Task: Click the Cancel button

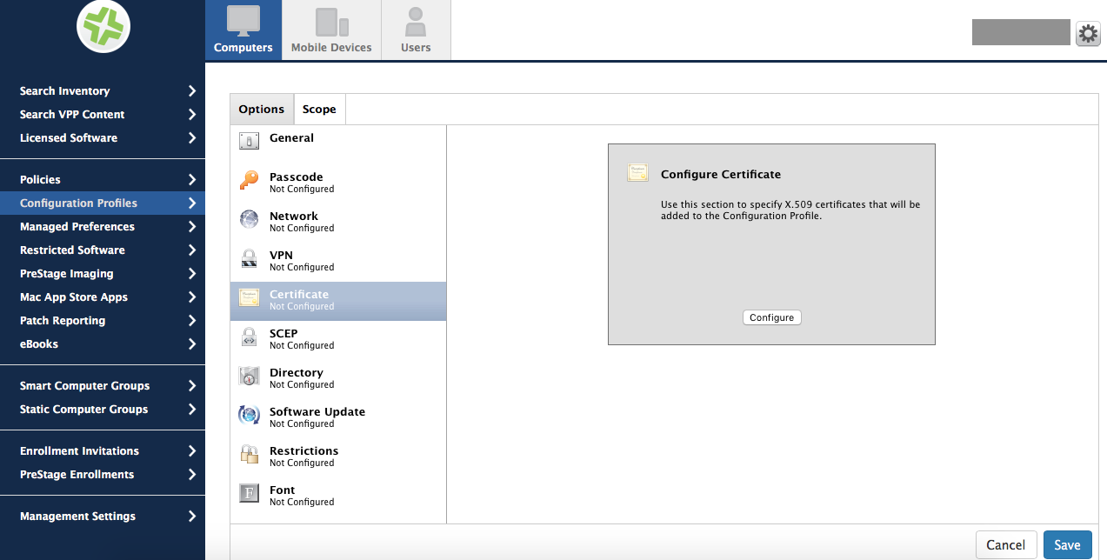Action: tap(1006, 545)
